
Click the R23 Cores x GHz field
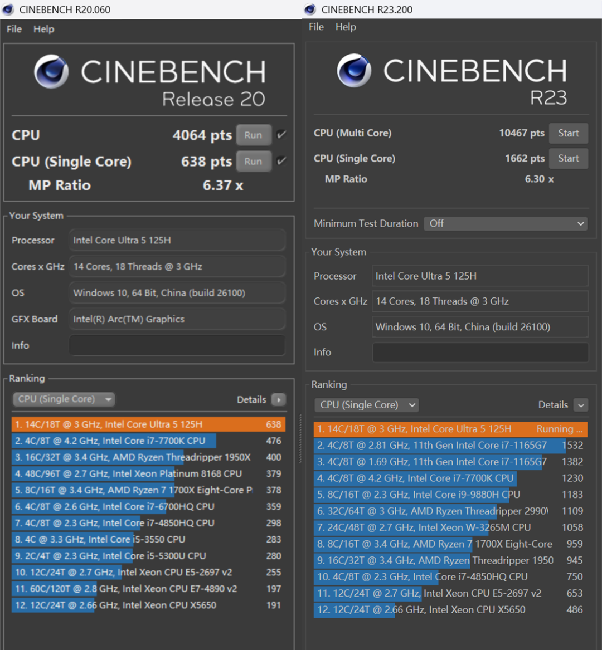[480, 301]
